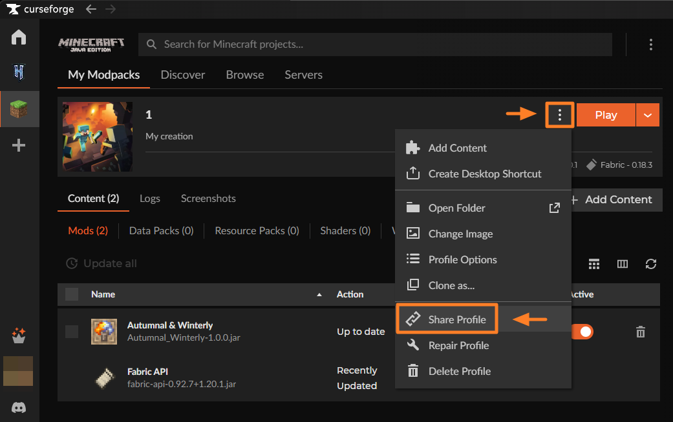
Task: Launch the modpack with Play
Action: [x=606, y=115]
